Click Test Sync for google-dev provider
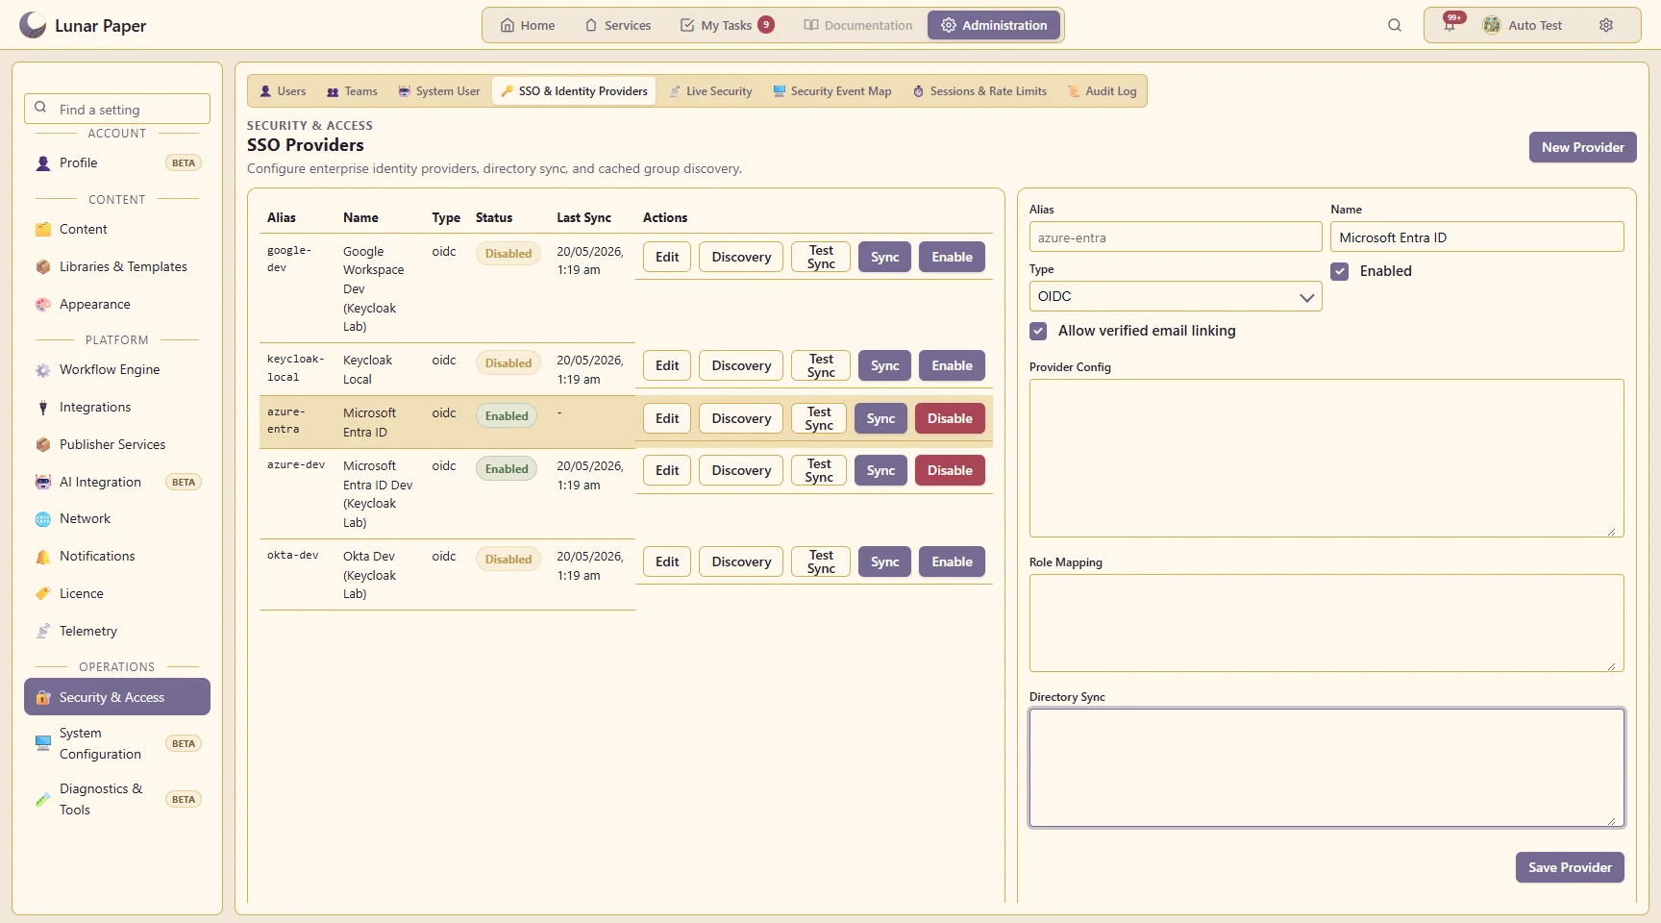The image size is (1661, 923). [x=821, y=257]
